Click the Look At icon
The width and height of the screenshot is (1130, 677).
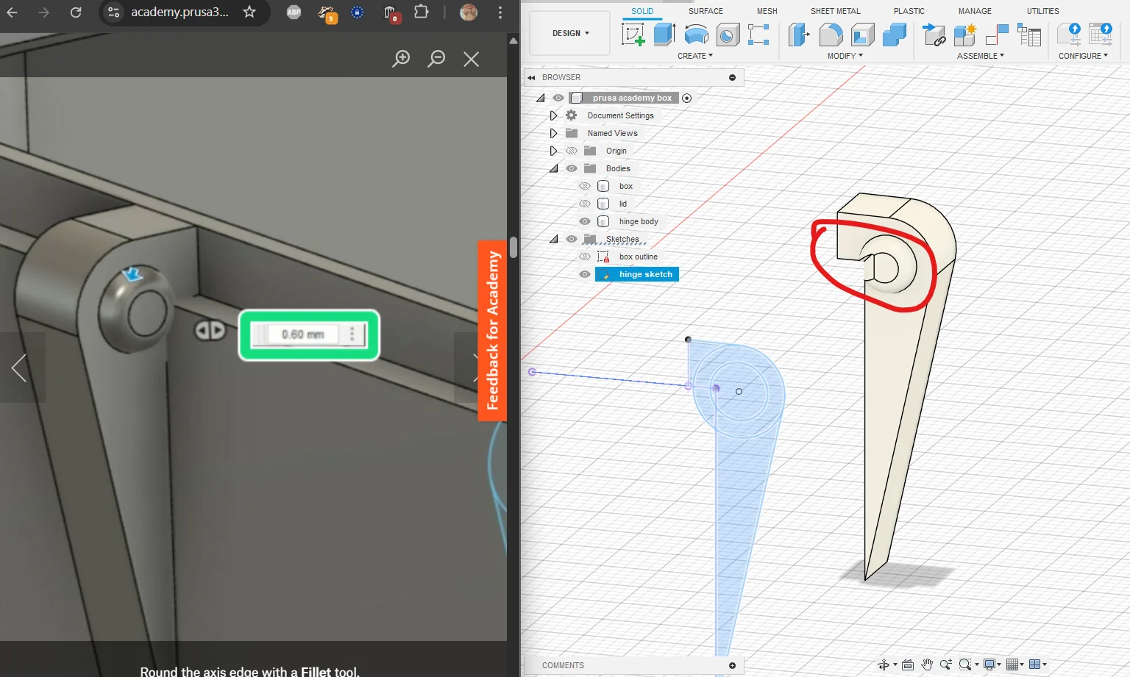point(908,665)
